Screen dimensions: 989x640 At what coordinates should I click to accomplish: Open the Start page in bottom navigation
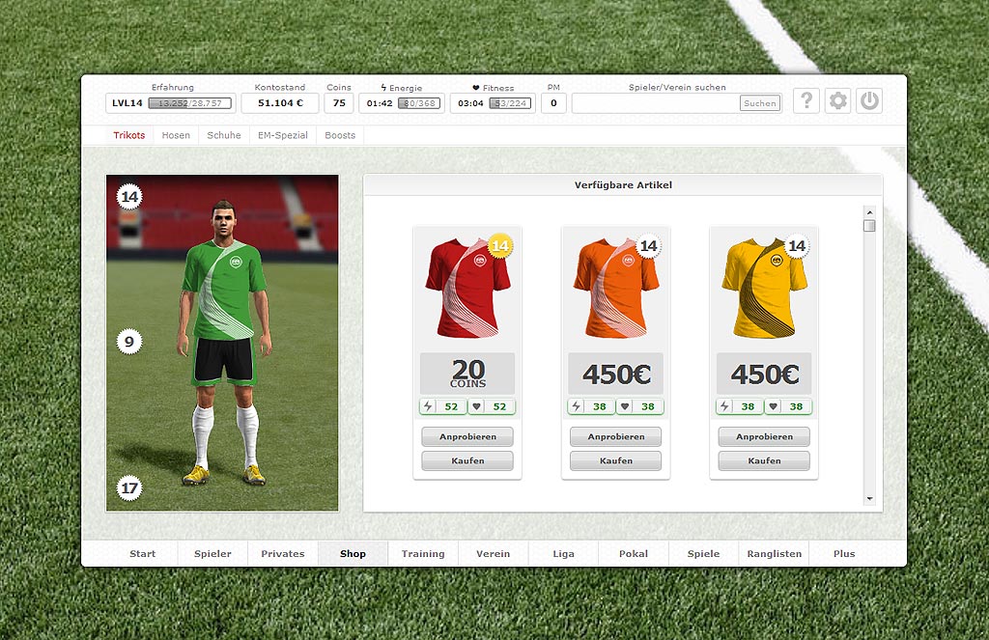(x=143, y=554)
